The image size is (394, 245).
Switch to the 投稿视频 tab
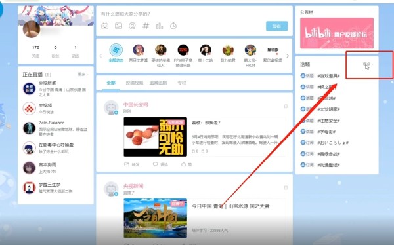click(x=135, y=83)
